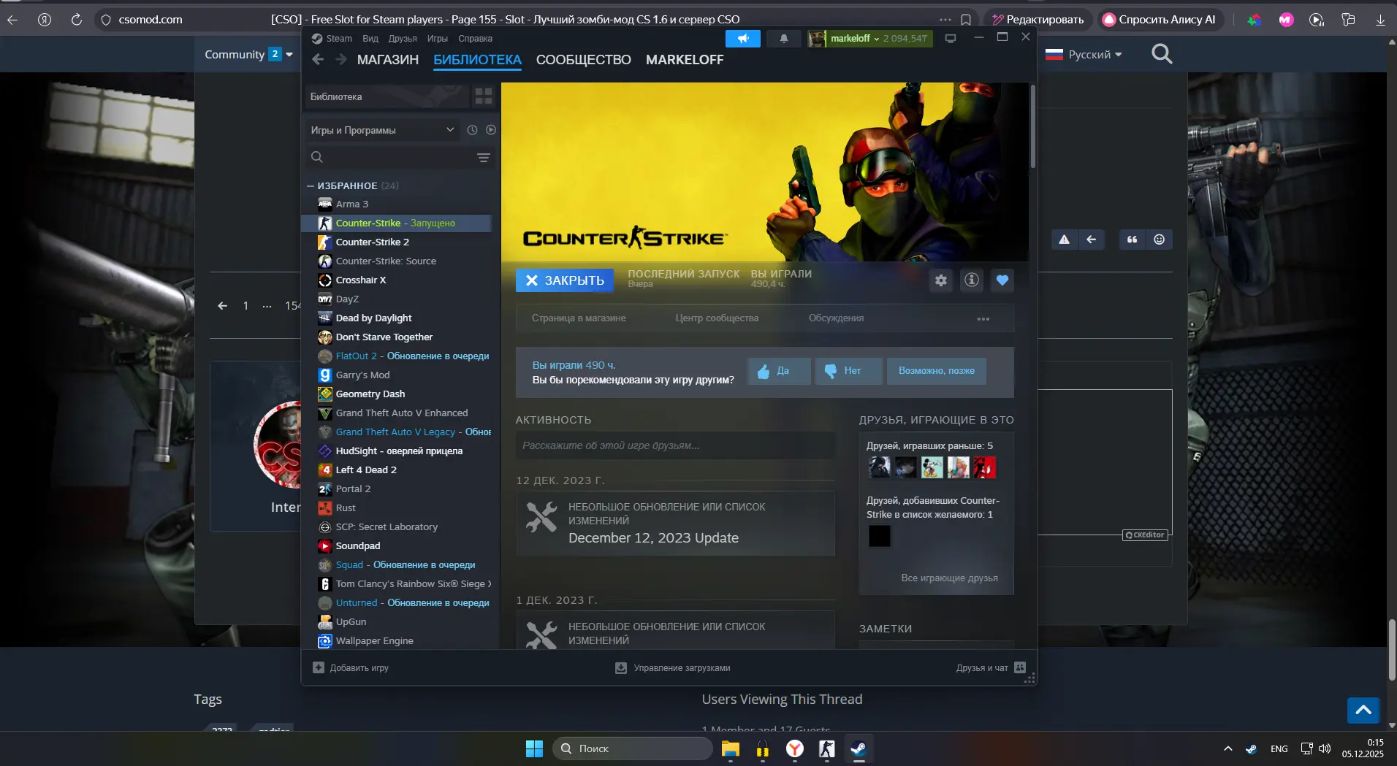Open Steam notifications bell
This screenshot has height=766, width=1397.
(783, 39)
